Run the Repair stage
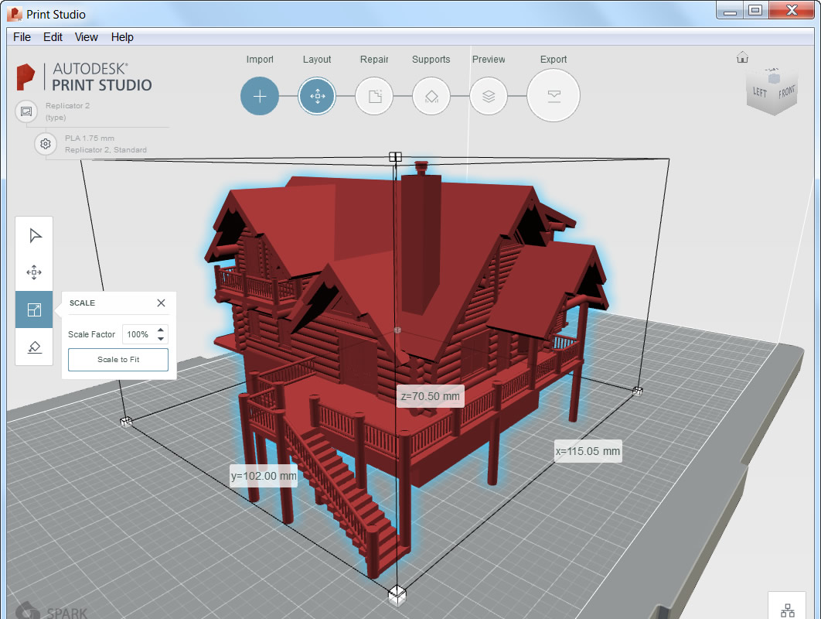The height and width of the screenshot is (619, 821). 374,96
